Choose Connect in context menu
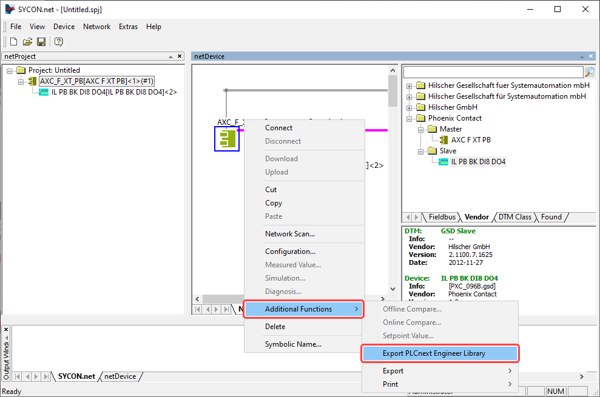 (x=304, y=128)
